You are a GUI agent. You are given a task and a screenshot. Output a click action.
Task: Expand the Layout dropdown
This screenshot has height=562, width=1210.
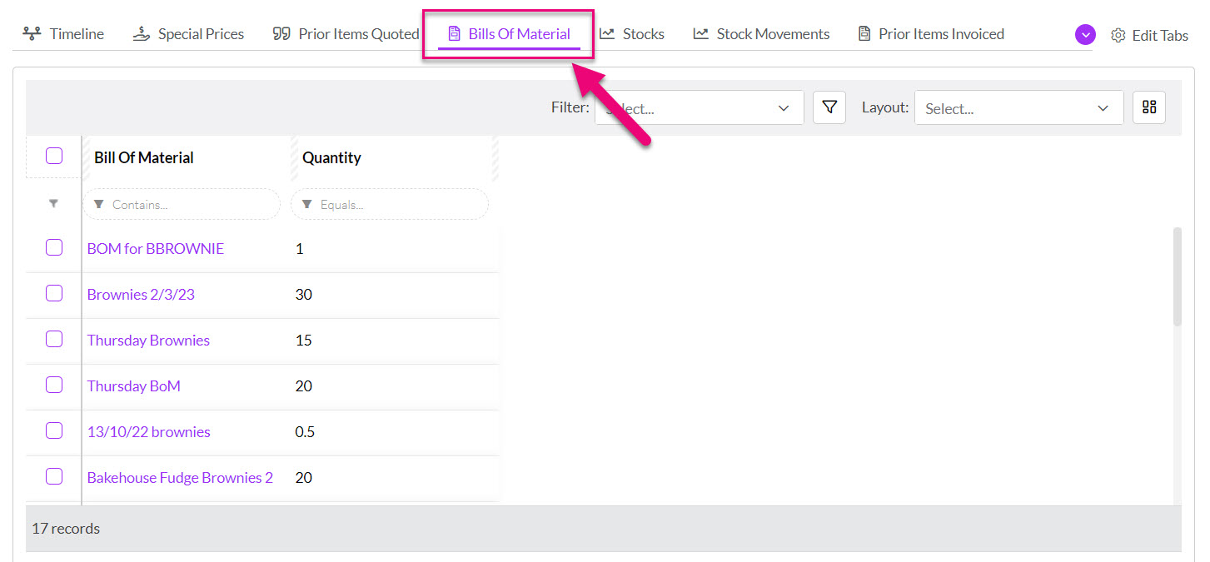pyautogui.click(x=1018, y=108)
